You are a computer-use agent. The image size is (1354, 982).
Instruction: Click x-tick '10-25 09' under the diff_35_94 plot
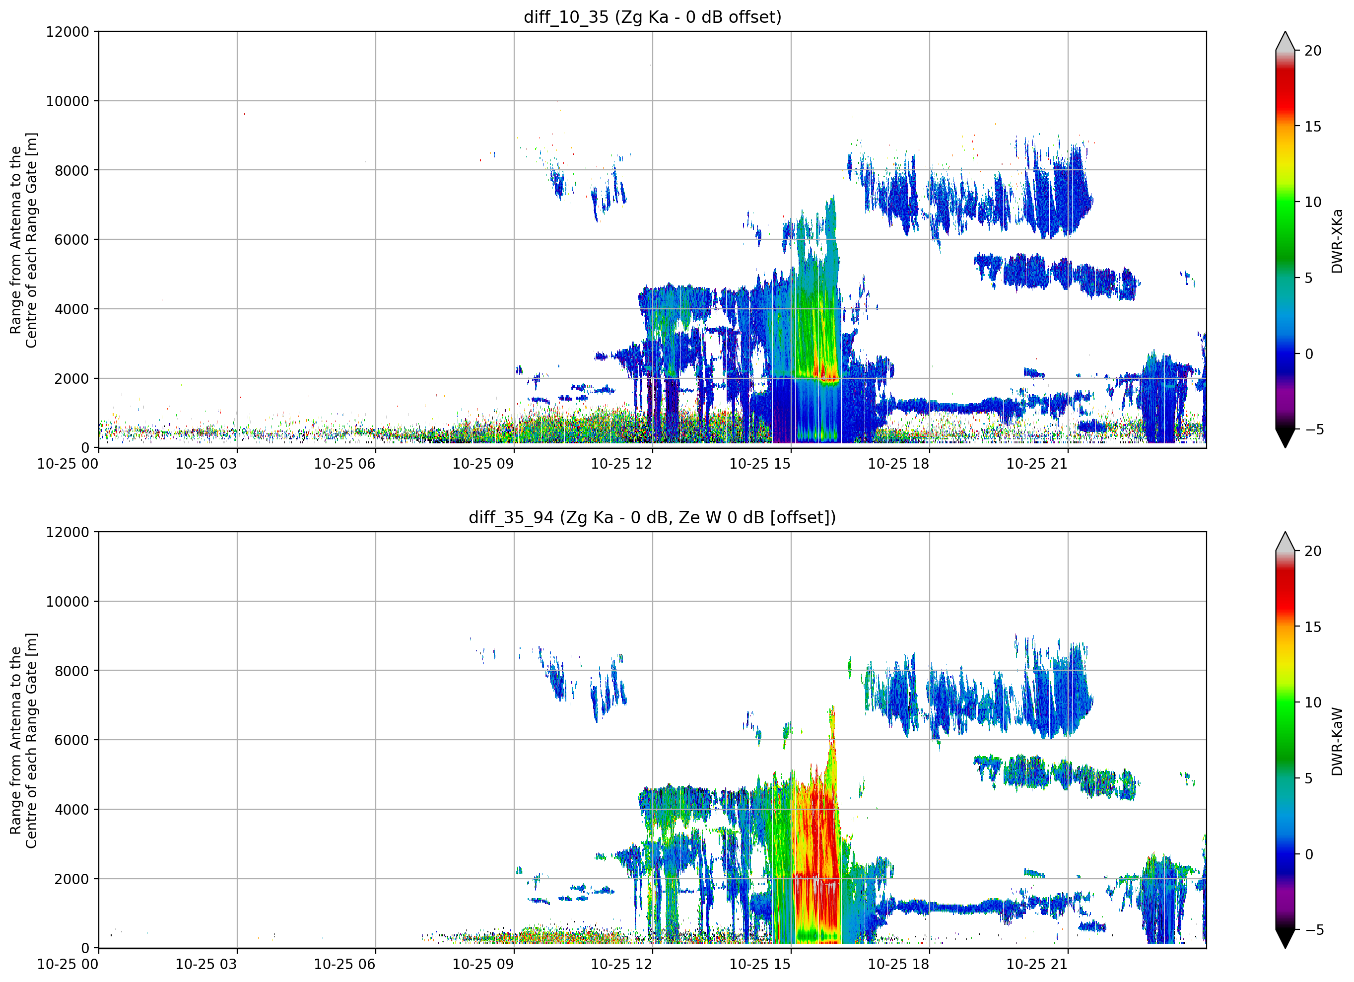[483, 965]
